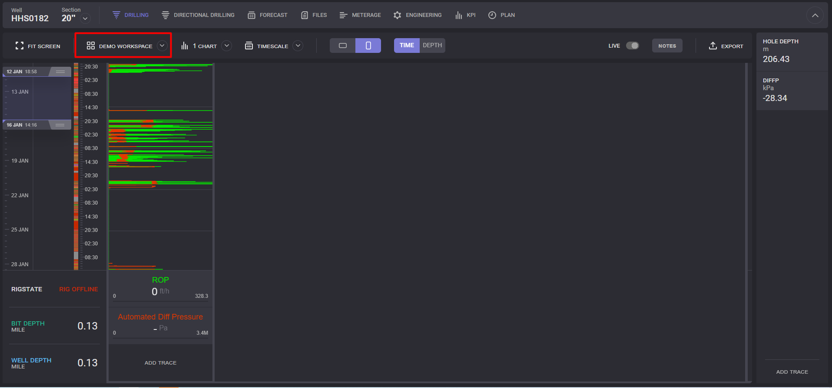The height and width of the screenshot is (388, 832).
Task: Collapse the top navigation bar with chevron
Action: point(815,16)
